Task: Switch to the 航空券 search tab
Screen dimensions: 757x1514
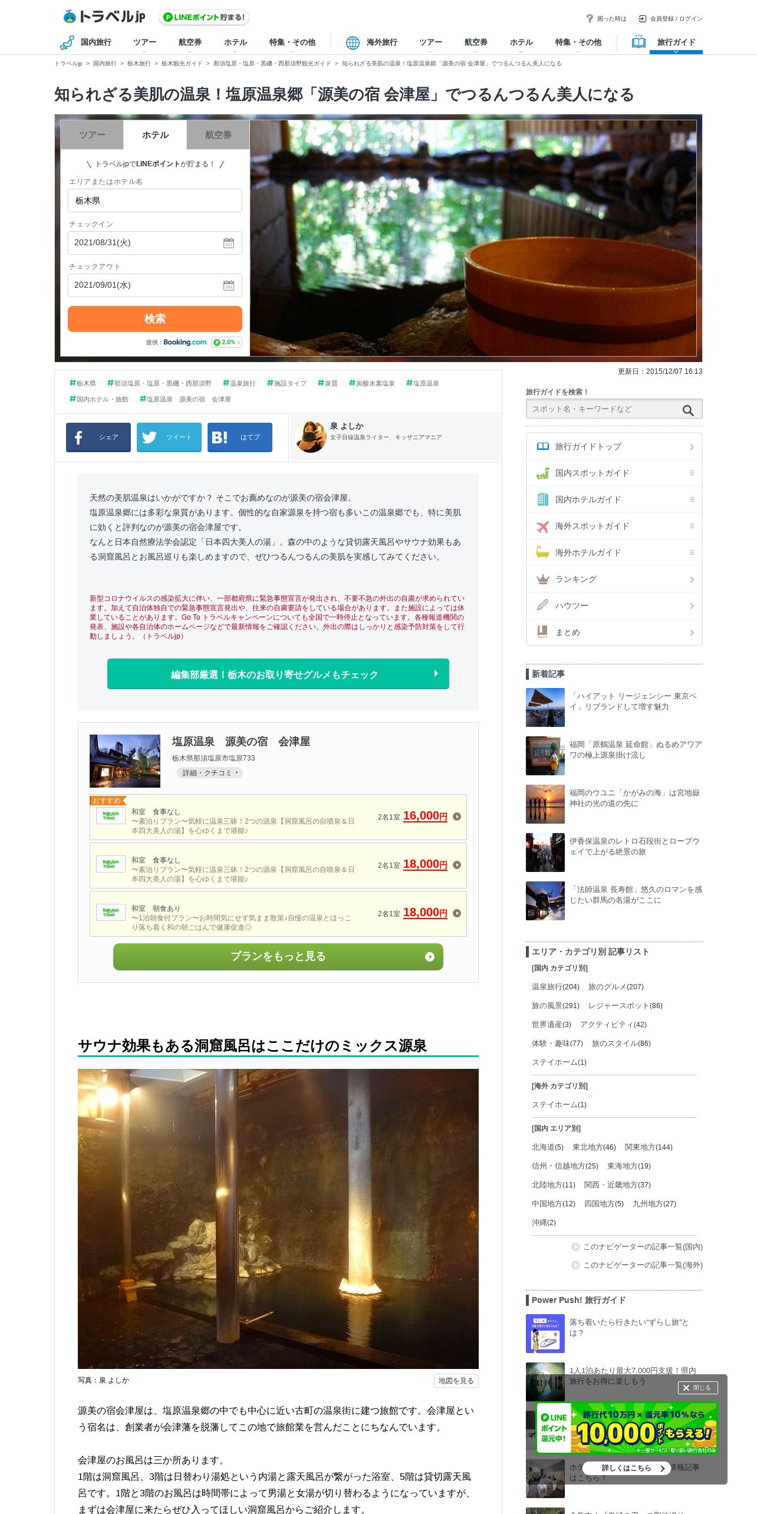Action: tap(218, 135)
